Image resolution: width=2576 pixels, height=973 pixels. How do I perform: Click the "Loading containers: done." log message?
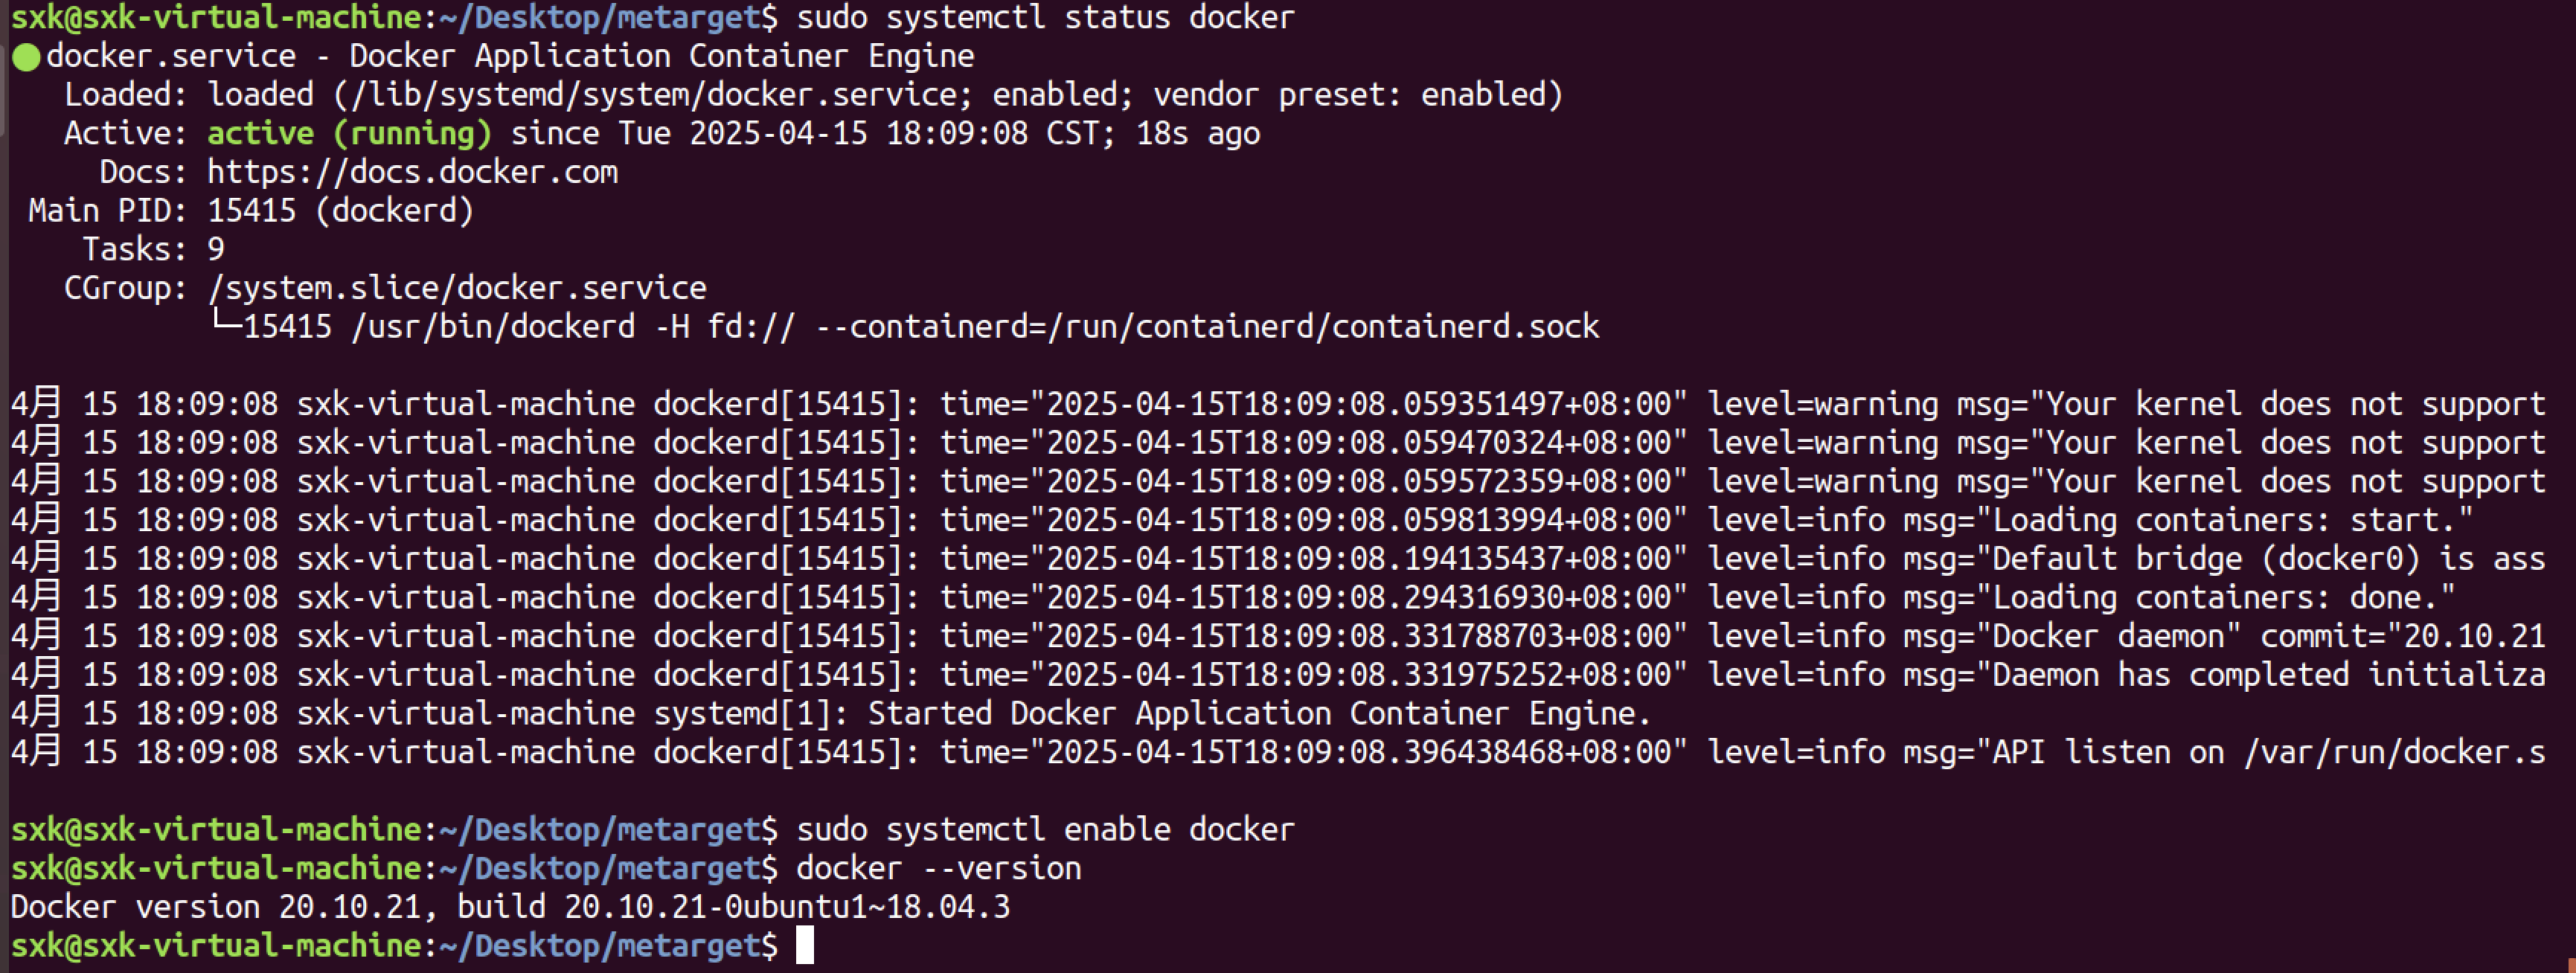click(2222, 597)
